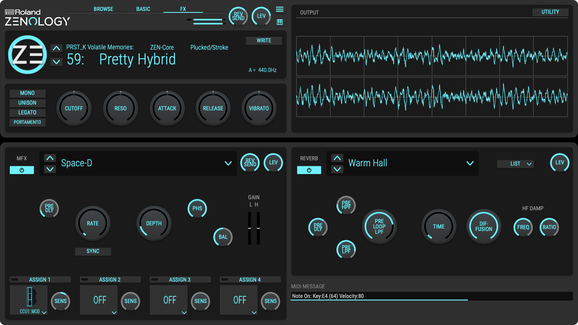Image resolution: width=578 pixels, height=325 pixels.
Task: Select previous MFX type with up arrow
Action: point(50,158)
